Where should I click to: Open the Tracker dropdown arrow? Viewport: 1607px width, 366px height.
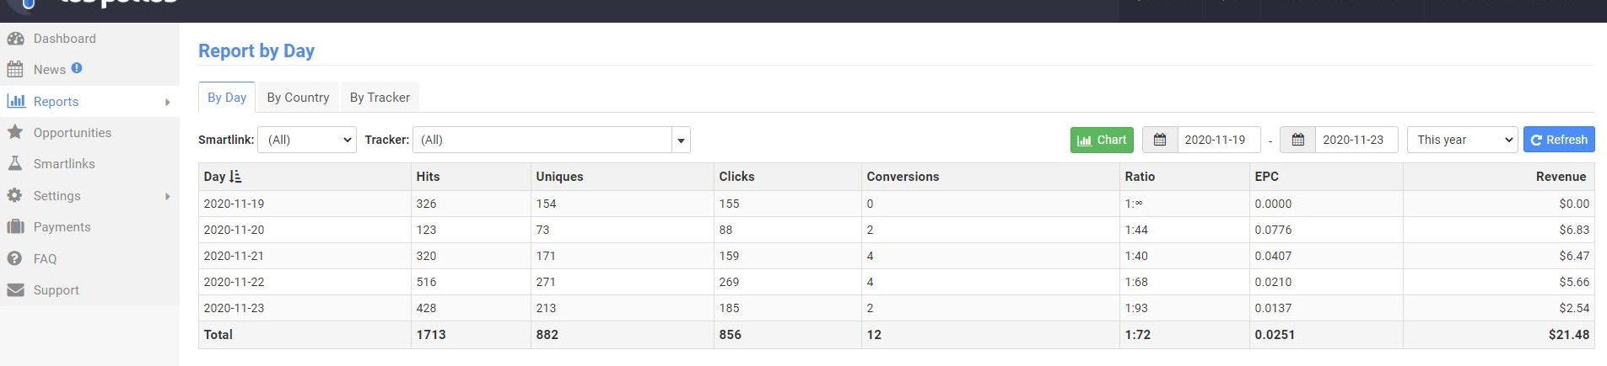pyautogui.click(x=681, y=141)
